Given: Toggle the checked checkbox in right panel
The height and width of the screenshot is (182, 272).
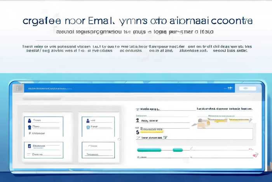Looking at the screenshot, I should coord(165,137).
